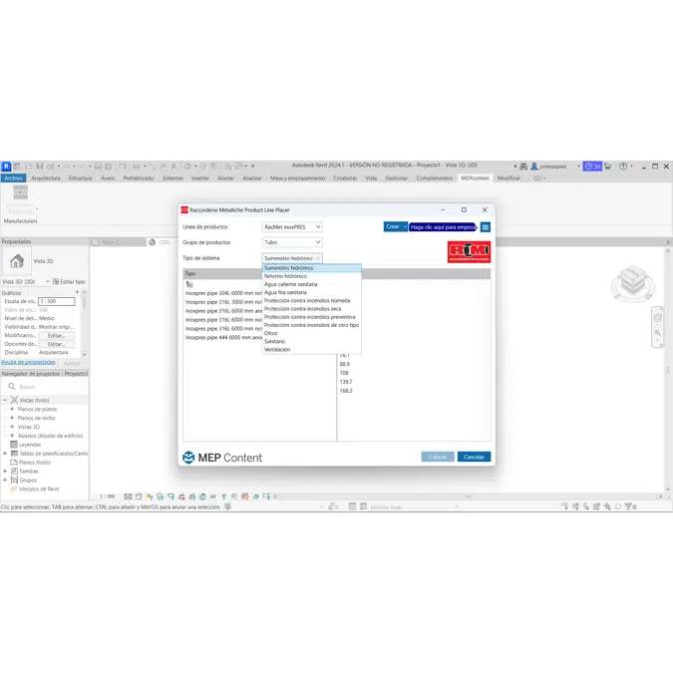Click the navigation wheel icon on navigation bar

(x=658, y=318)
